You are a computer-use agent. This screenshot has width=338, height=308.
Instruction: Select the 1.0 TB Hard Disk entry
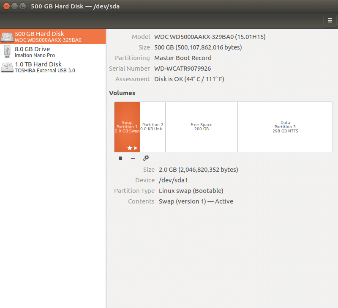[x=42, y=67]
